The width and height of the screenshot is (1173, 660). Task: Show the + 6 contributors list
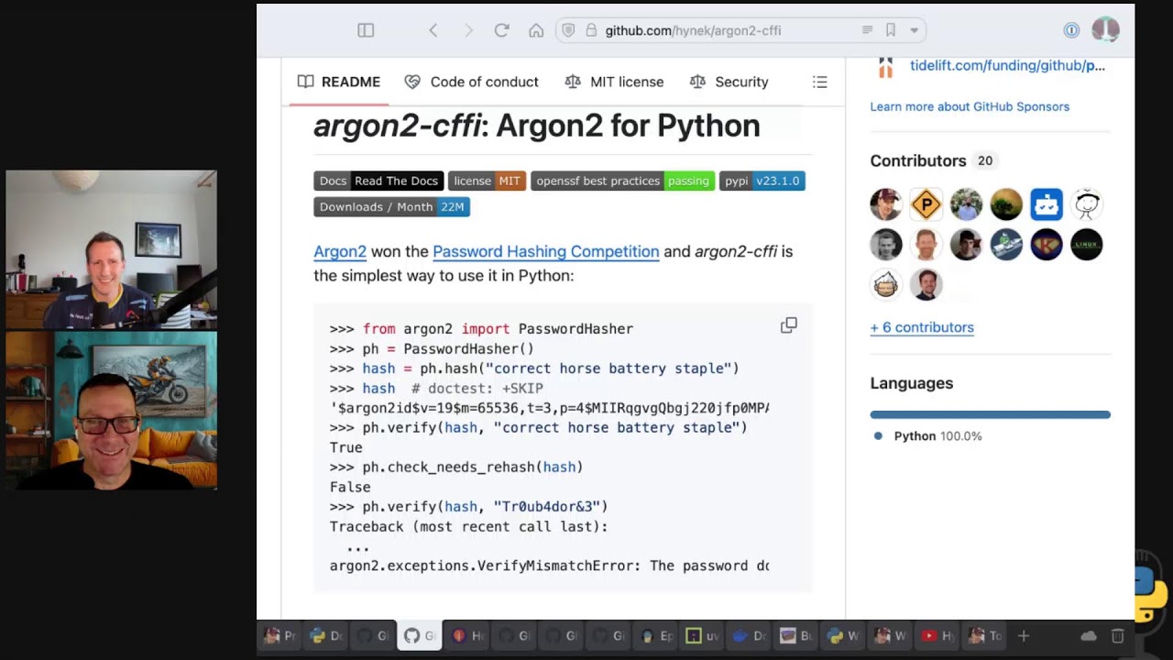(x=921, y=327)
